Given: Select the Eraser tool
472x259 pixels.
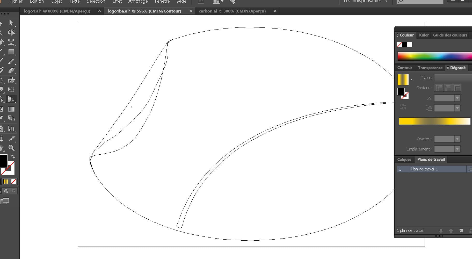Looking at the screenshot, I should (11, 70).
